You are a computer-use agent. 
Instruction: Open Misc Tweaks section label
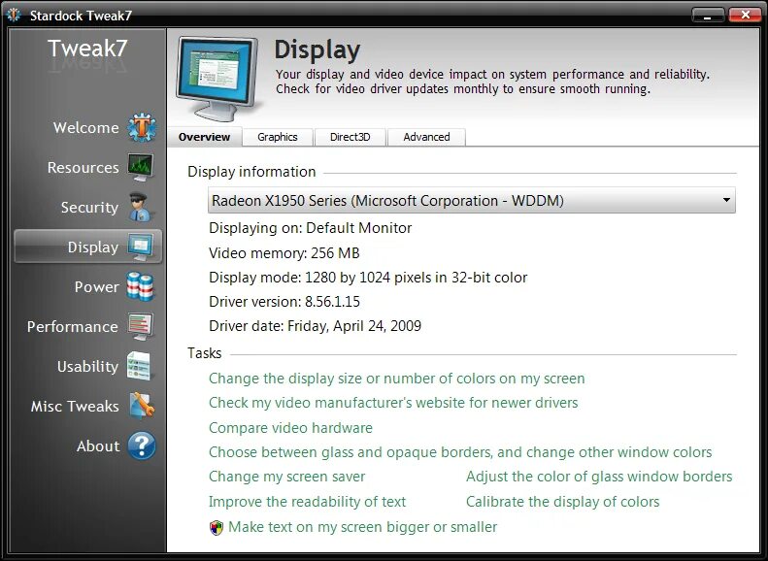75,407
